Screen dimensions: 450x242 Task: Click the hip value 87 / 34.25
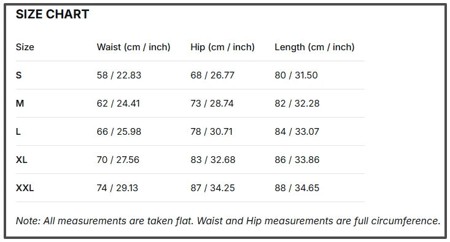tap(212, 188)
